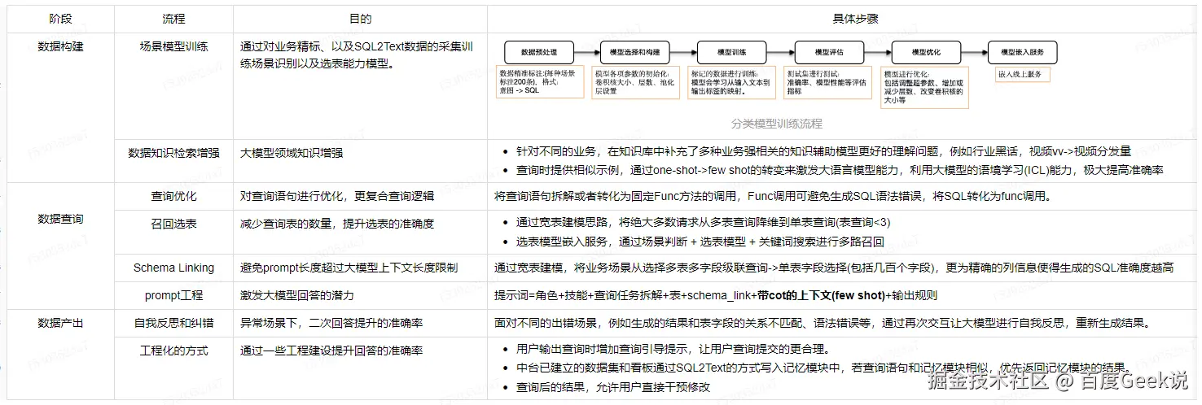The width and height of the screenshot is (1202, 405).
Task: Click the '流程' column header
Action: 173,18
